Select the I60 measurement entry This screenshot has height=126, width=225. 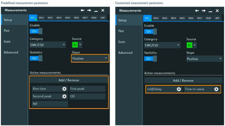49,104
